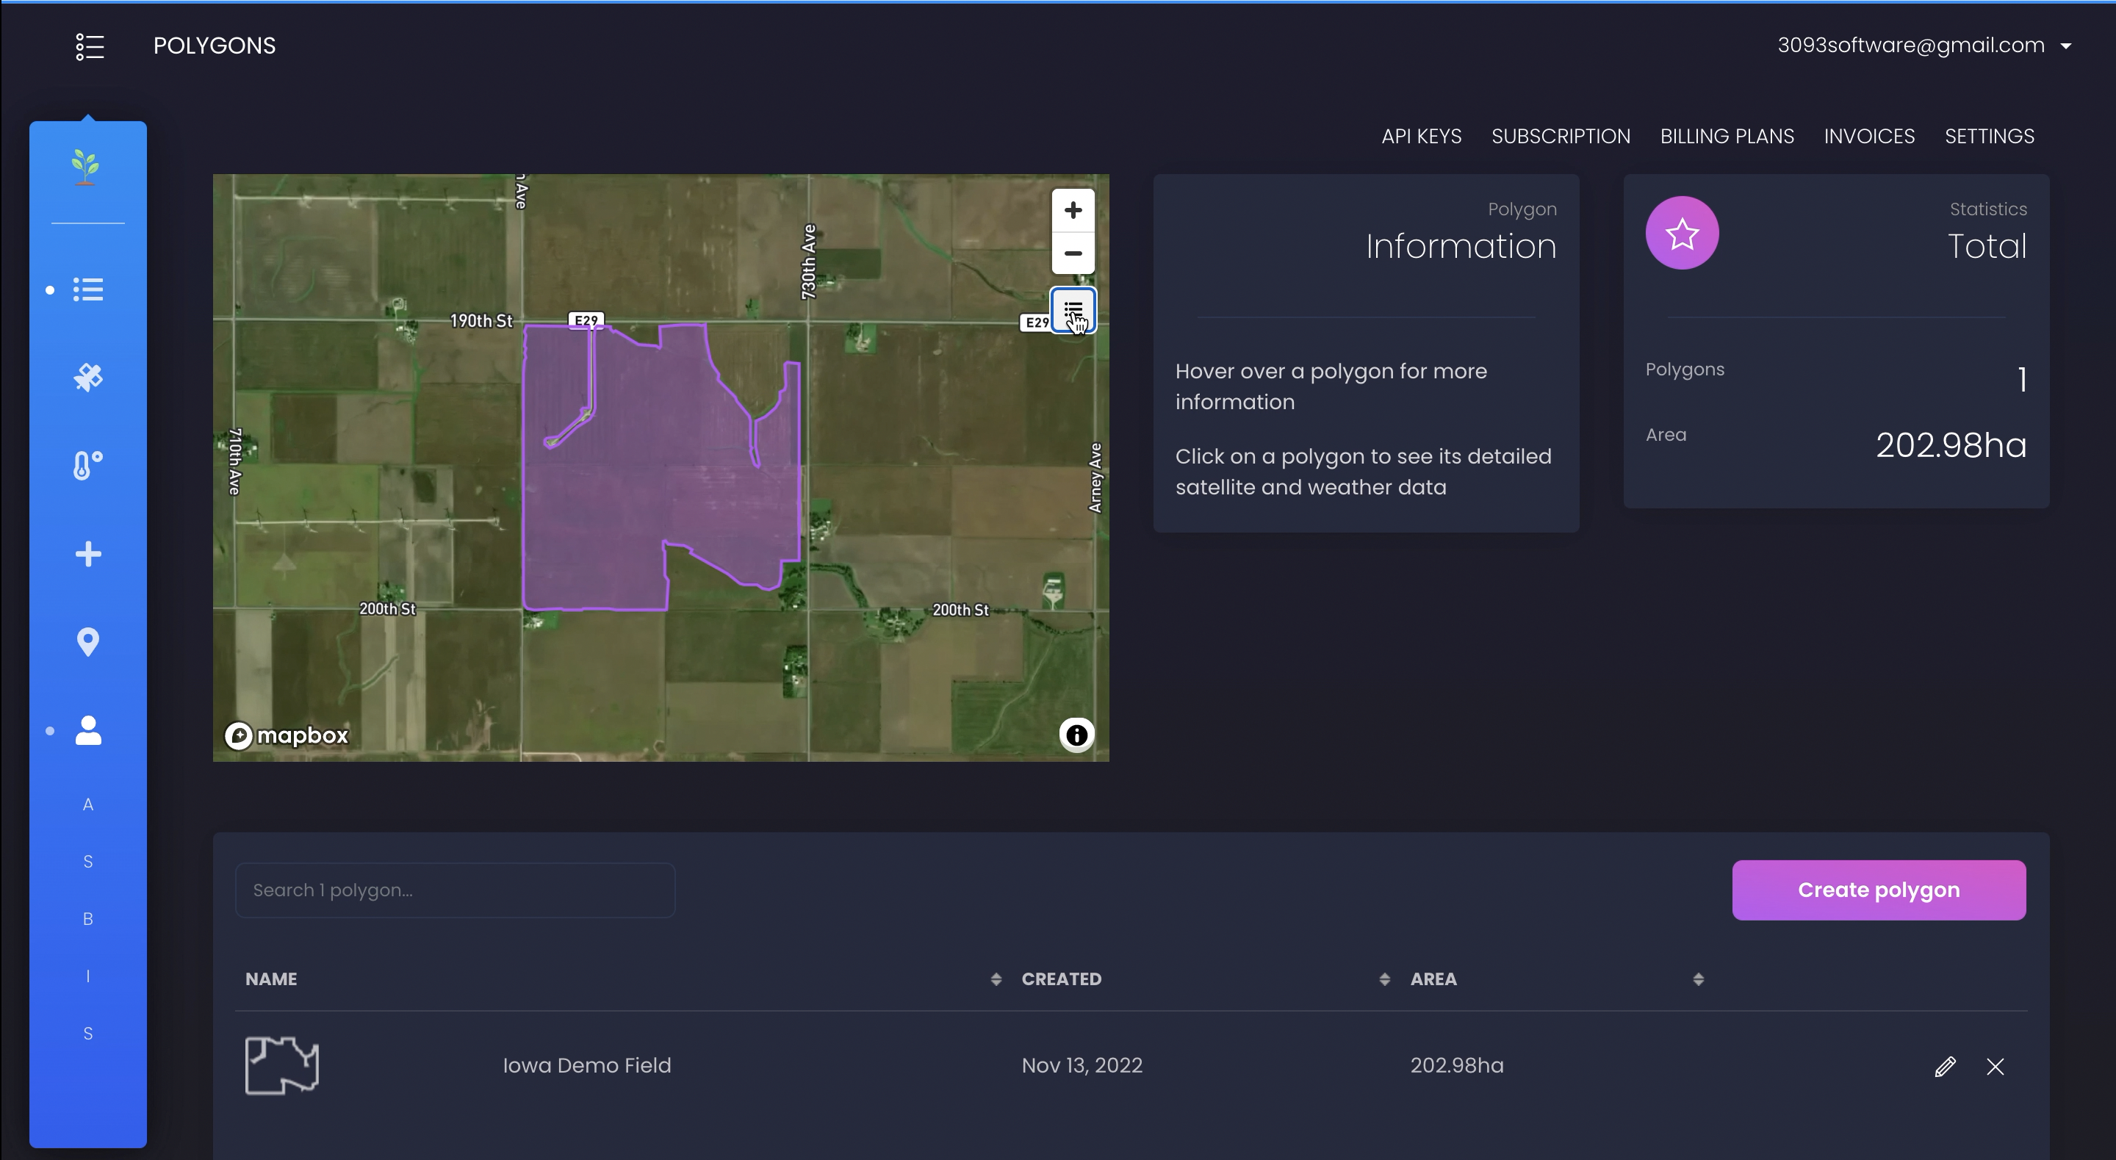Open the user account sidebar icon
2116x1160 pixels.
tap(88, 729)
